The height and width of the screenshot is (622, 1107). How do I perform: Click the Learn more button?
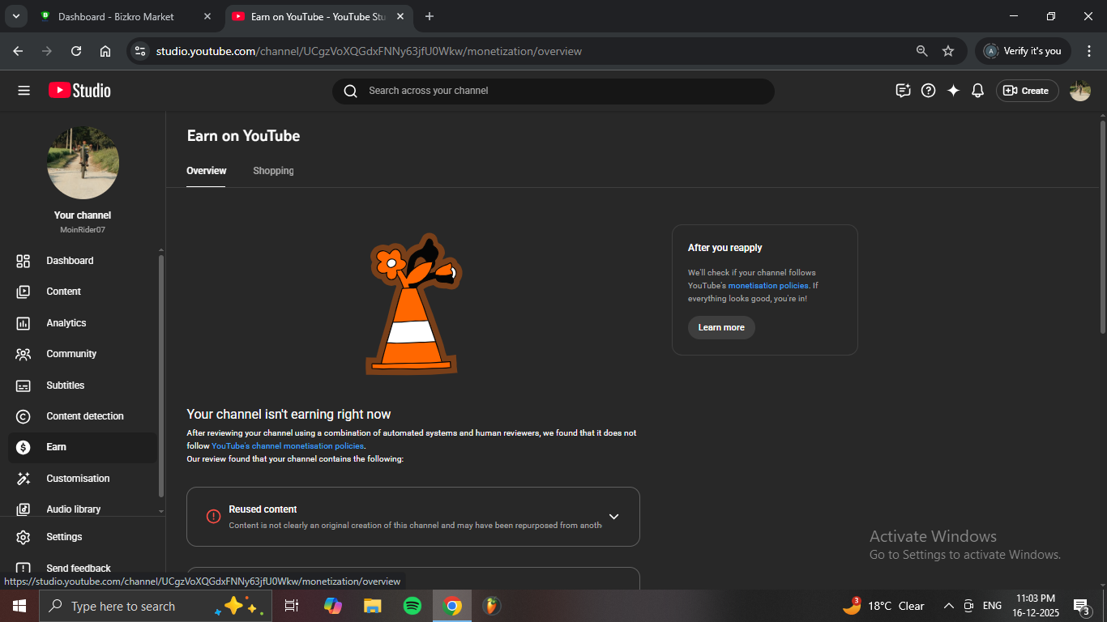point(721,327)
